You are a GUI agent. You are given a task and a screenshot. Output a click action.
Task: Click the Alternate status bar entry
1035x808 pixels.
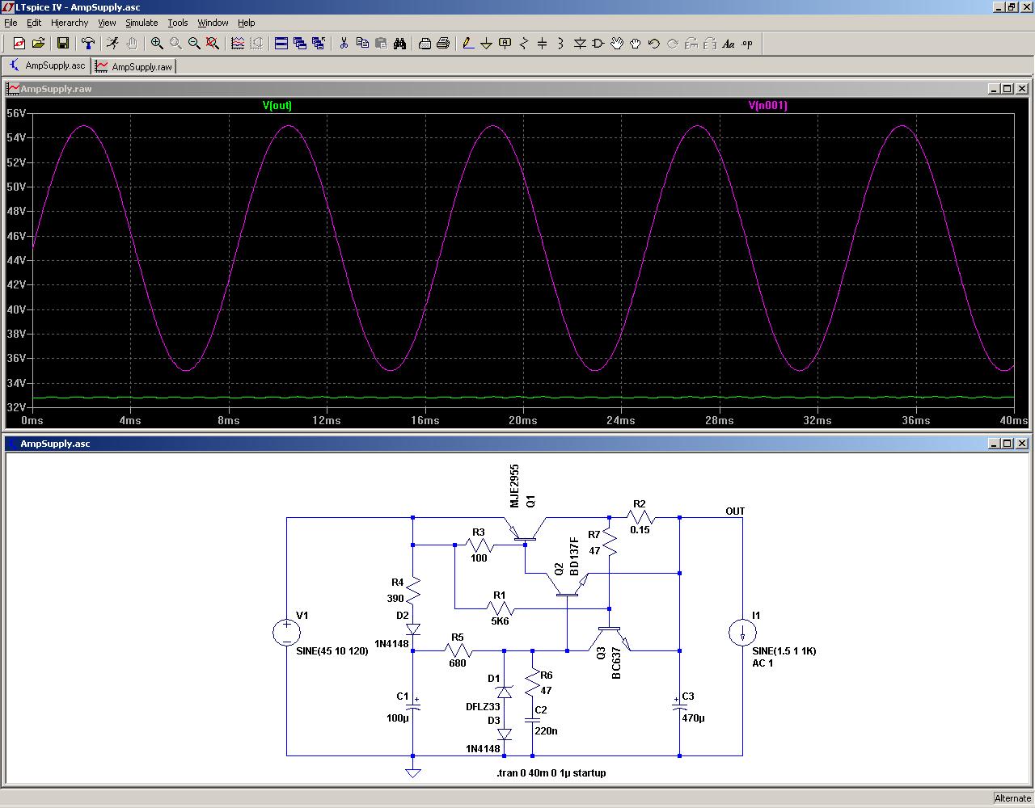(x=1012, y=798)
